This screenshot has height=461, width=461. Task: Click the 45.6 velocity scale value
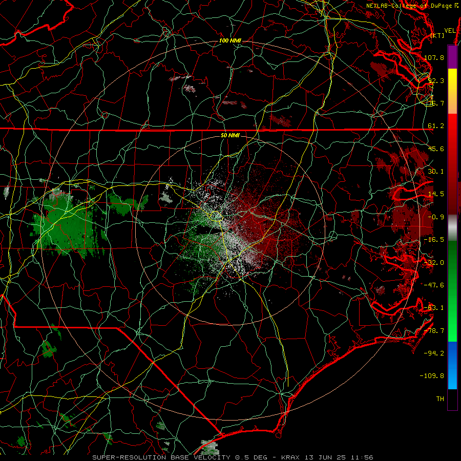click(x=436, y=149)
